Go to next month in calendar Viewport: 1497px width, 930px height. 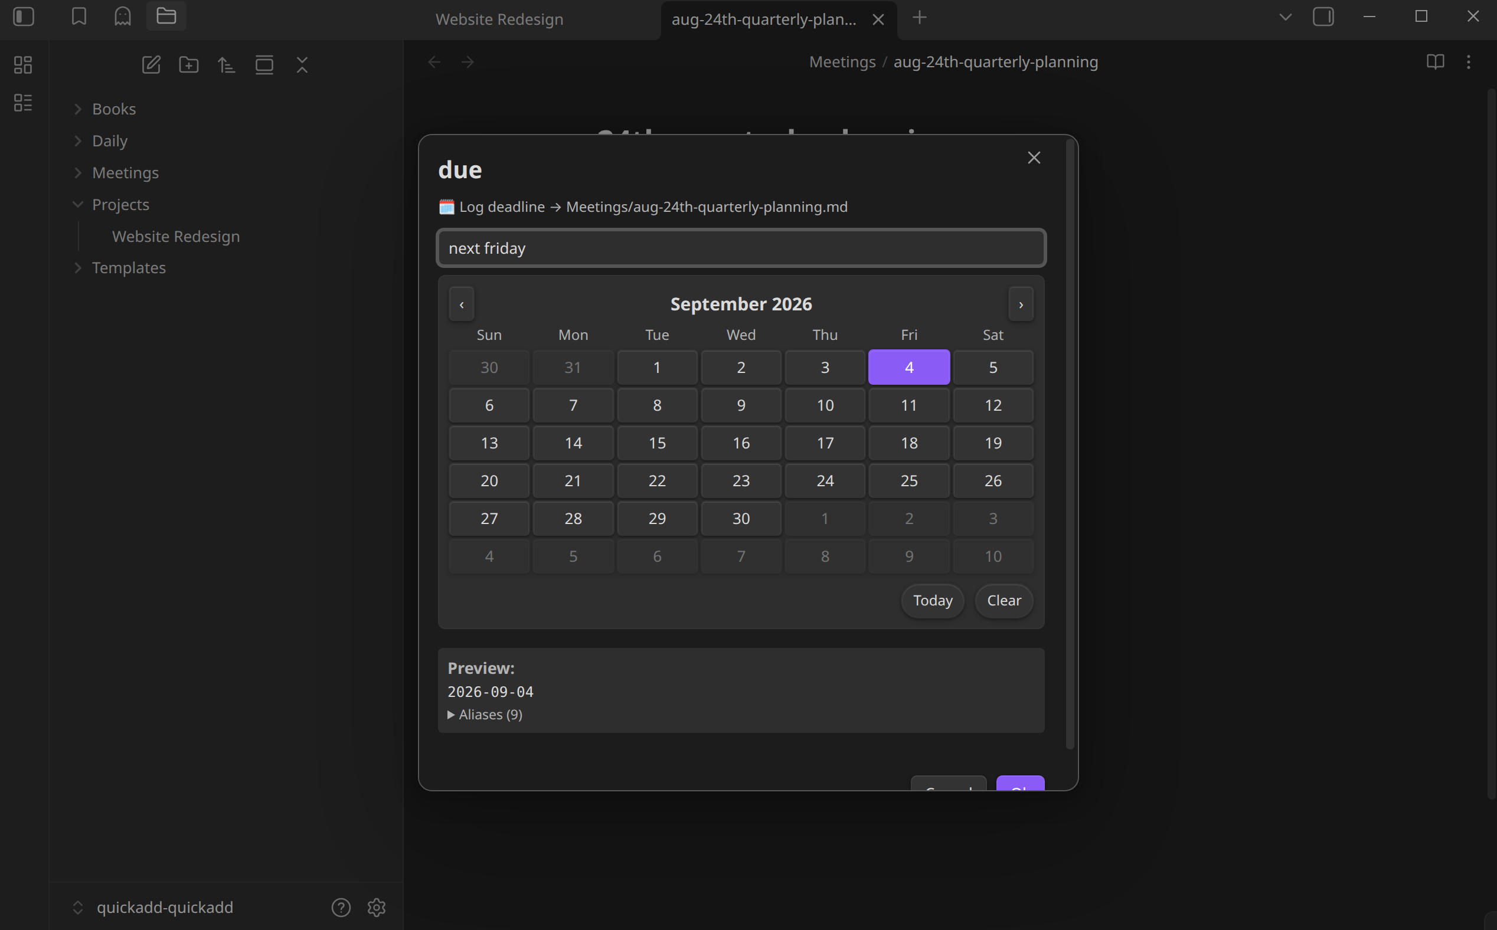(x=1021, y=304)
